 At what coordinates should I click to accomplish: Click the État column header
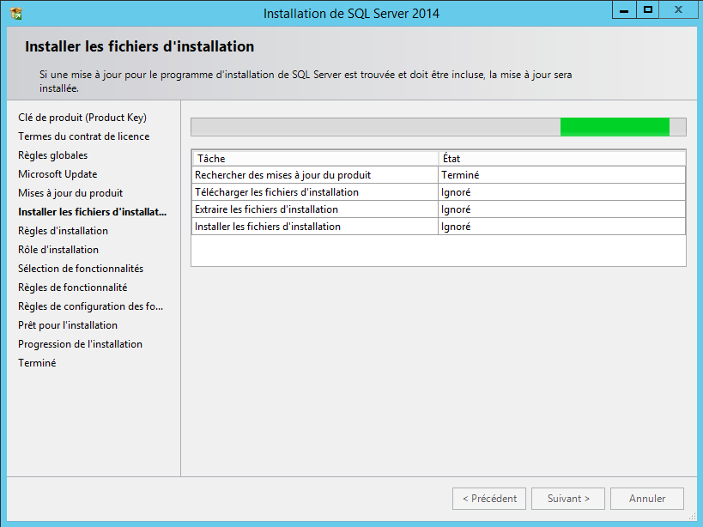(x=562, y=159)
